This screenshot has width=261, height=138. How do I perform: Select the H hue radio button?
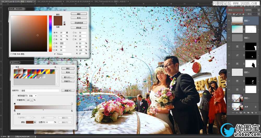point(55,32)
